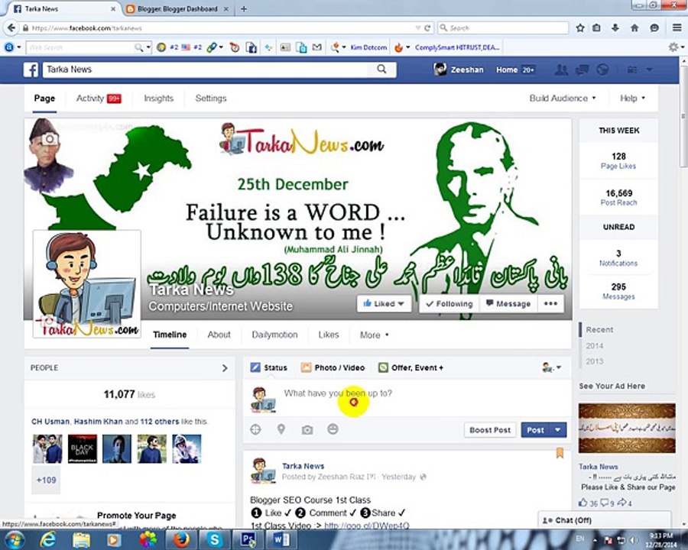Open Facebook notifications globe icon
The width and height of the screenshot is (688, 550).
click(x=603, y=70)
